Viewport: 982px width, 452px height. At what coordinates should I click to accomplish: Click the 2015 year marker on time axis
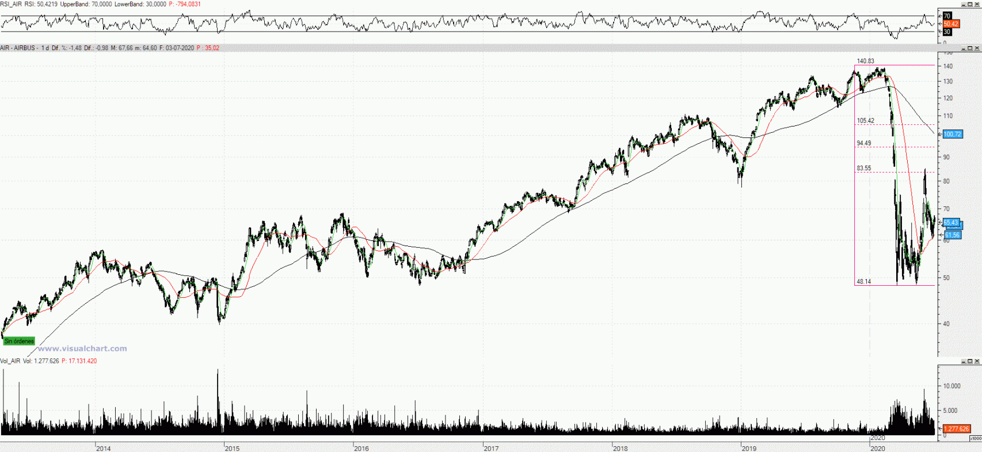233,448
